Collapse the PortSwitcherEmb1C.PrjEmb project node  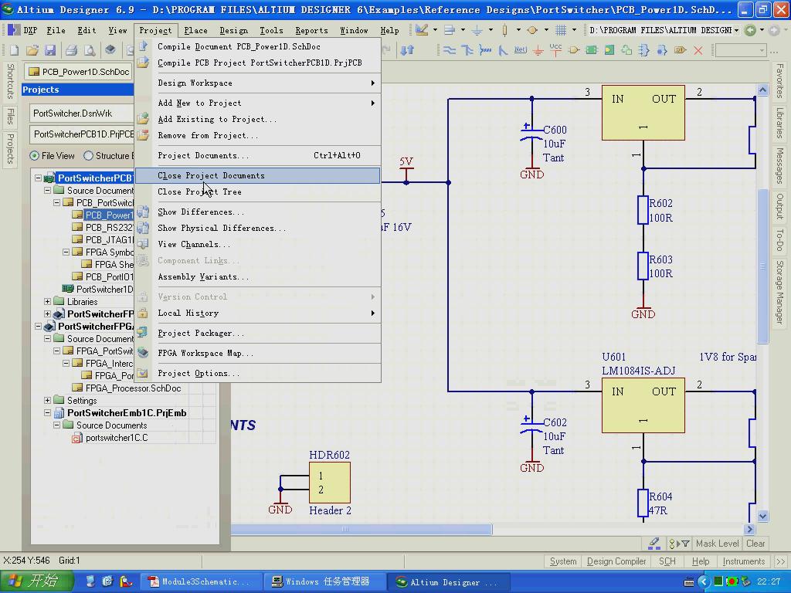point(47,413)
